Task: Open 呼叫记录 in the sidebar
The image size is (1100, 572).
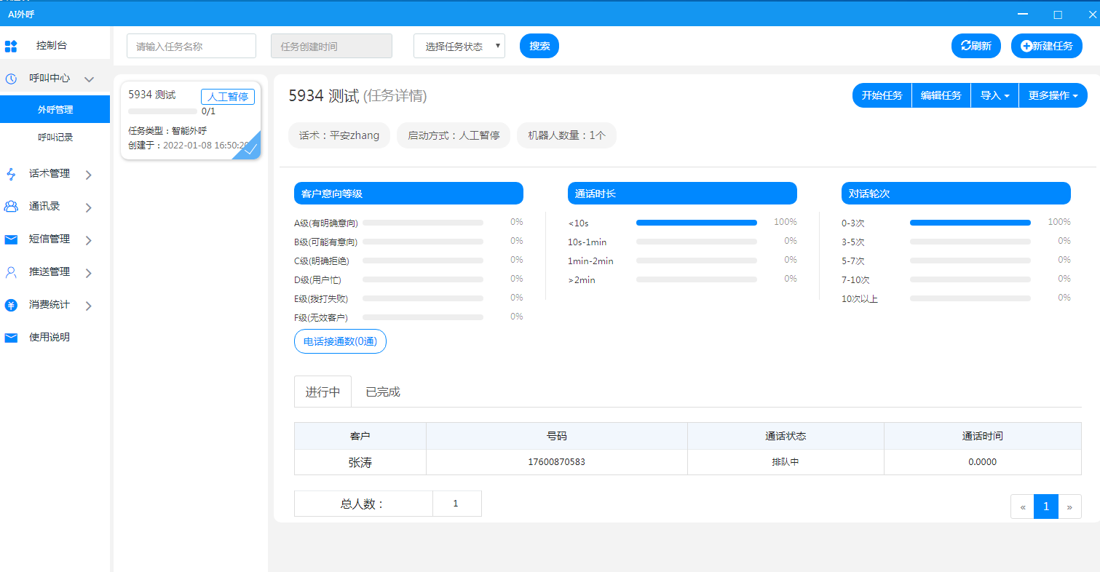Action: click(x=55, y=137)
